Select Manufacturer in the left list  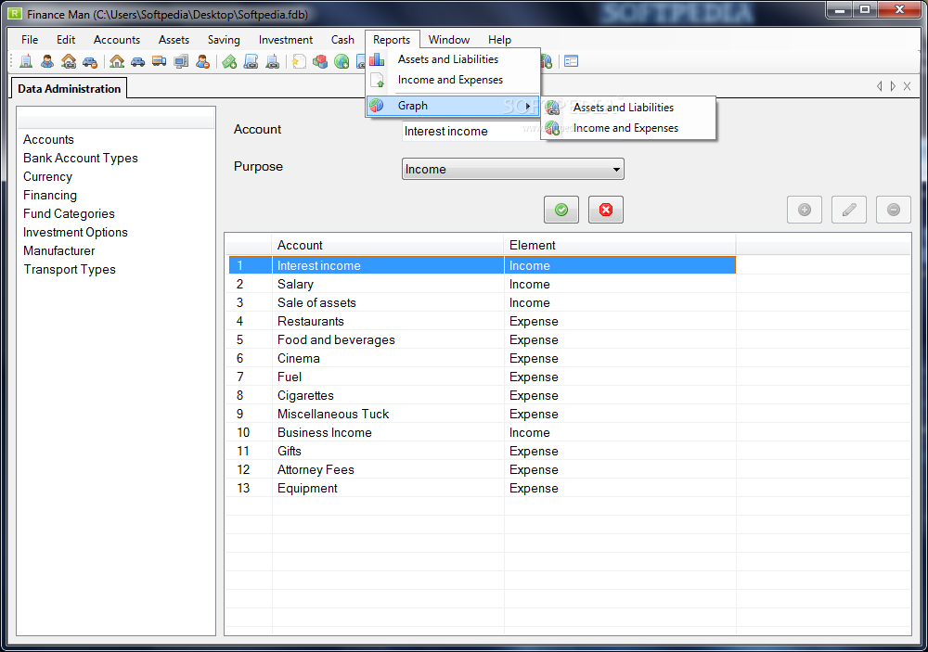tap(59, 250)
